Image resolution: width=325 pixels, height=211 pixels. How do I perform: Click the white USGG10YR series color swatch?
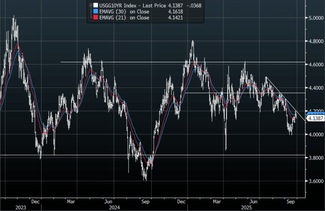click(x=95, y=5)
